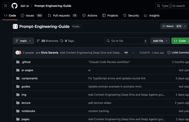
Task: Open the hamburger navigation menu
Action: (x=6, y=6)
